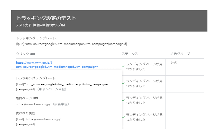Click the green checkmark in the 社名 row
The height and width of the screenshot is (139, 219).
click(123, 67)
